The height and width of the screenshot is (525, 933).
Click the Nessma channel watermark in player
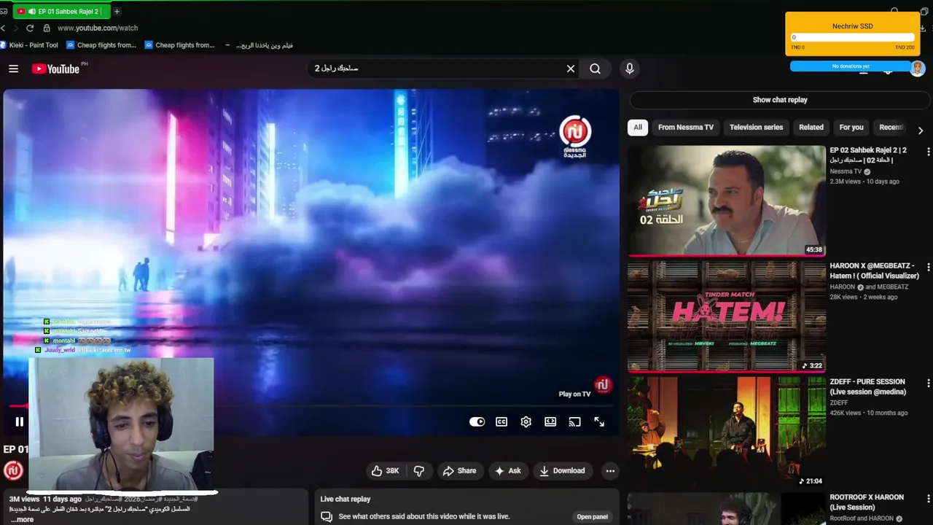pyautogui.click(x=603, y=385)
